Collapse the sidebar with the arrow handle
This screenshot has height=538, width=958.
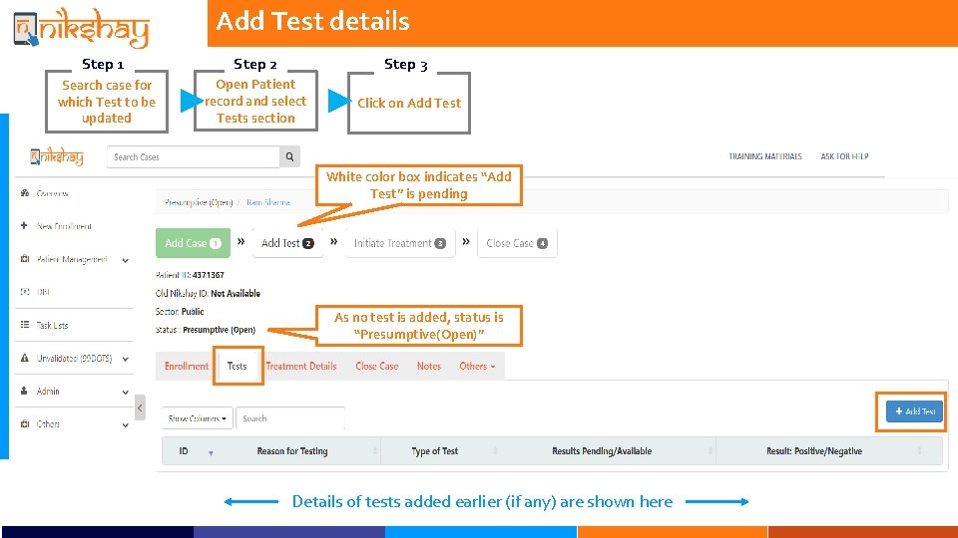point(140,407)
